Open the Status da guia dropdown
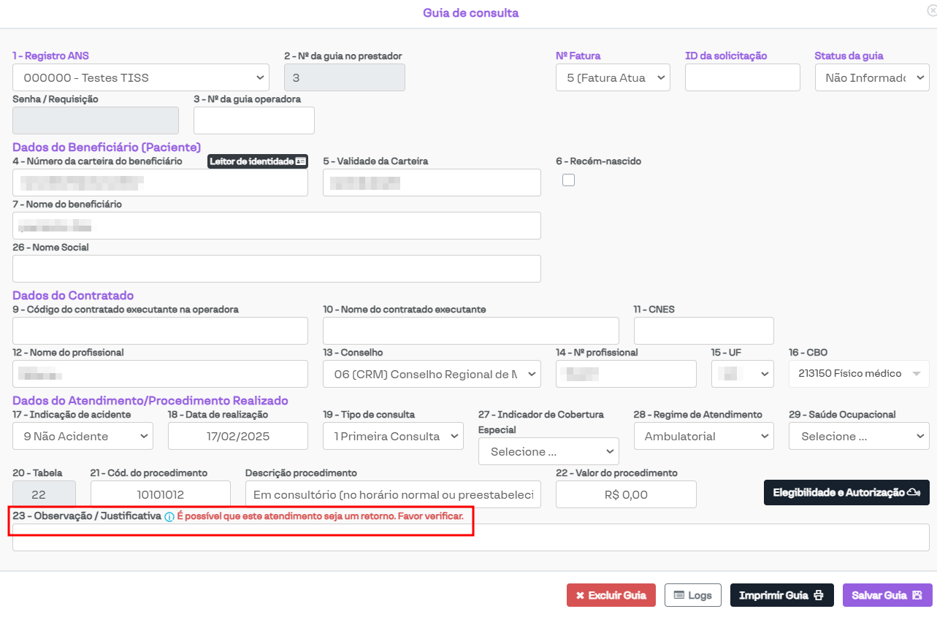Viewport: 937px width, 617px height. coord(871,77)
